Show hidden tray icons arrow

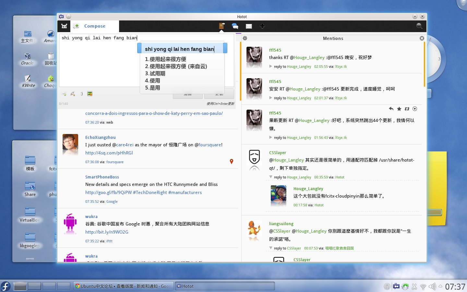pyautogui.click(x=440, y=286)
